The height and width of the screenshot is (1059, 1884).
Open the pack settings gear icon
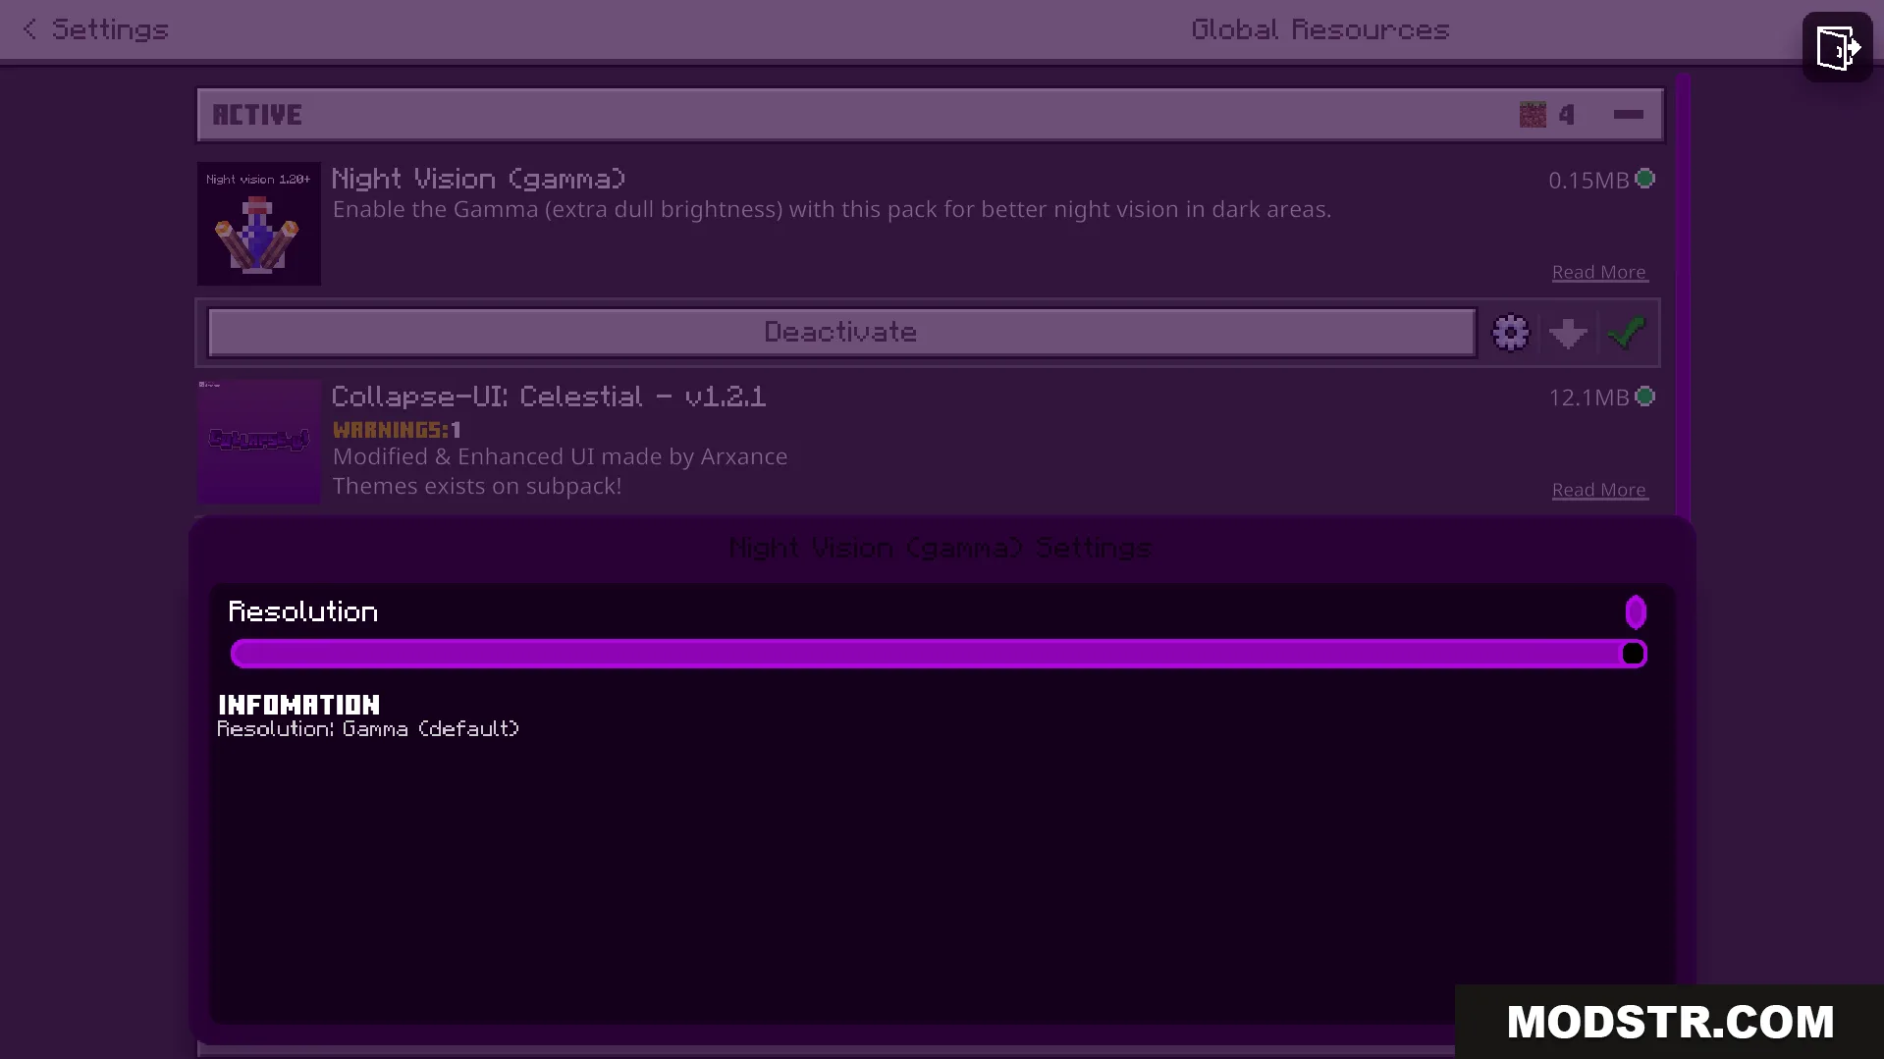tap(1511, 333)
